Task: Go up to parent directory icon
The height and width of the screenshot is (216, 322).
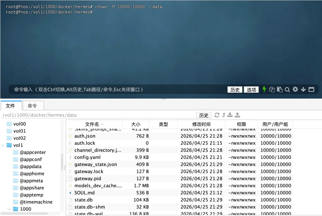Action: [x=224, y=115]
